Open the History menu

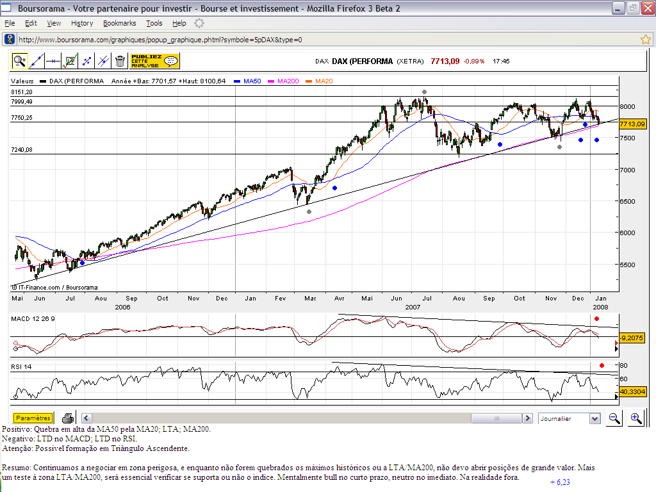coord(82,24)
